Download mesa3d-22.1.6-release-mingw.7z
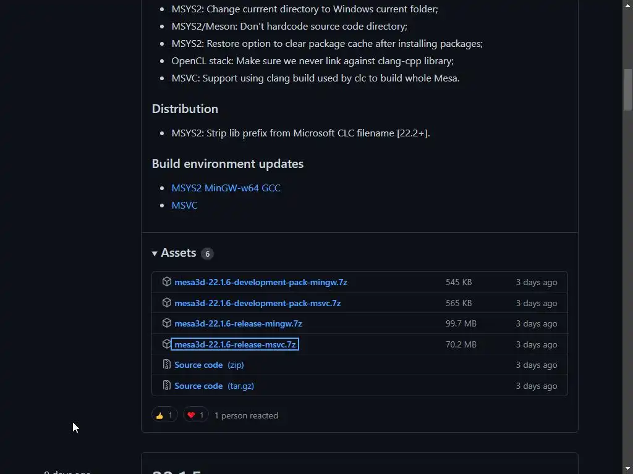 point(238,323)
